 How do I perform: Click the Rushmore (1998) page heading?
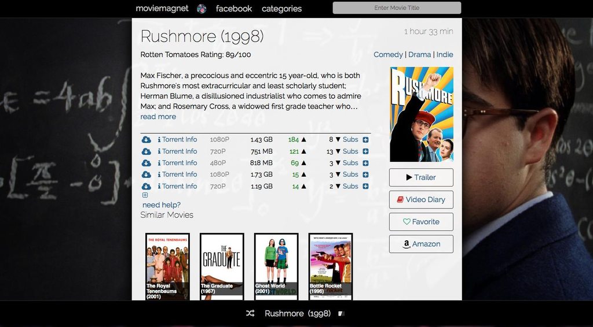(x=202, y=36)
